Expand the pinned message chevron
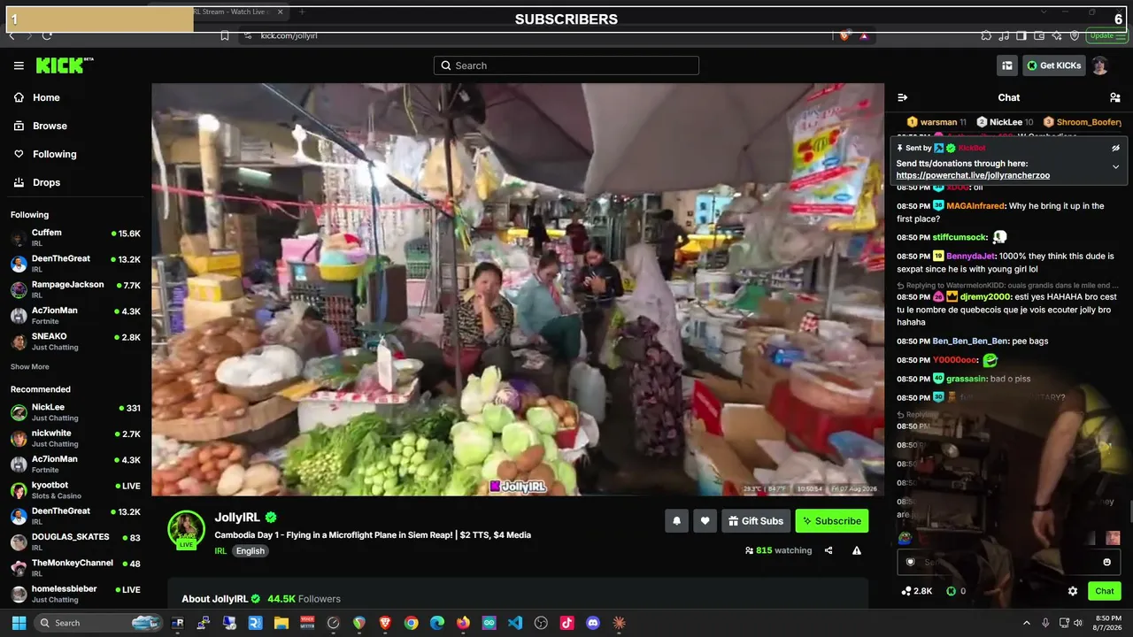 1115,166
